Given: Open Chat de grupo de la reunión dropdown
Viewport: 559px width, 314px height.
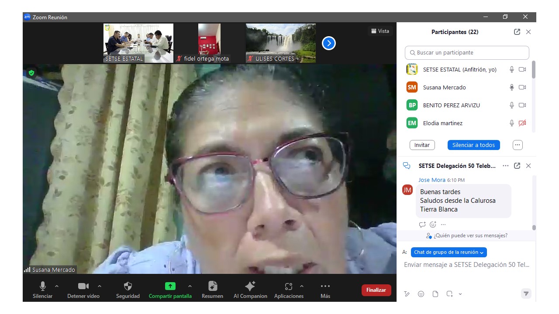Looking at the screenshot, I should 449,252.
